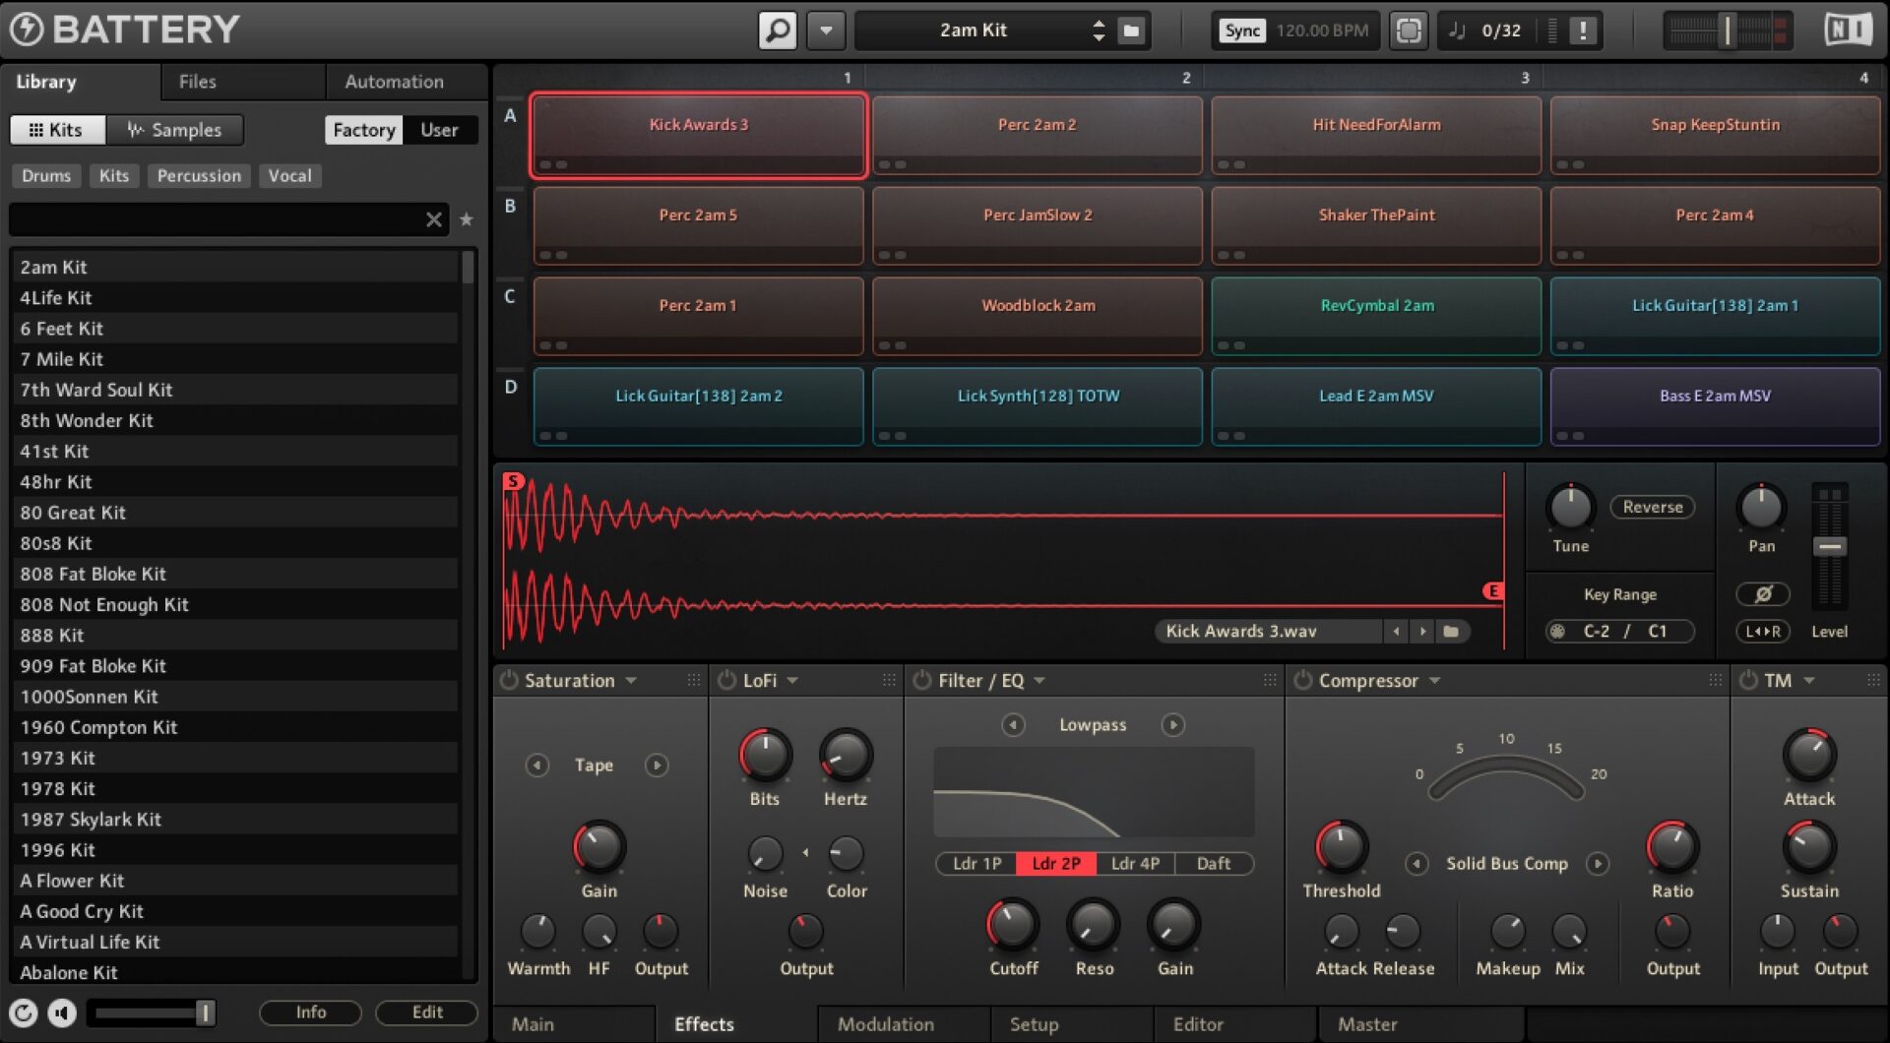Image resolution: width=1890 pixels, height=1043 pixels.
Task: Toggle the phase invert button in sample panel
Action: 1764,593
